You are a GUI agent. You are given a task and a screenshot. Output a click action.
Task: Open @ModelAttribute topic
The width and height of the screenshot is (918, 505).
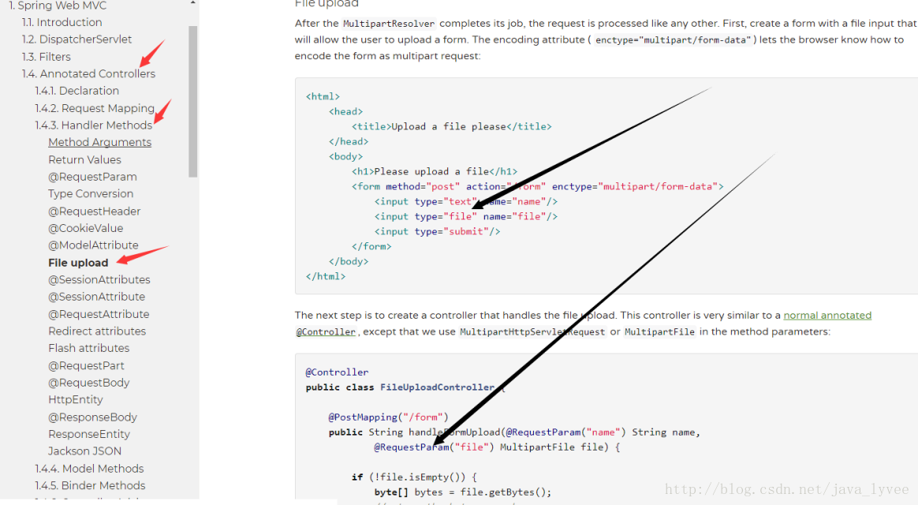93,245
